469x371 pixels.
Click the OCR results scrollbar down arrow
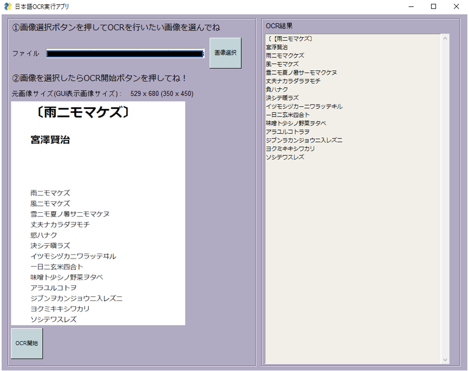pyautogui.click(x=445, y=360)
